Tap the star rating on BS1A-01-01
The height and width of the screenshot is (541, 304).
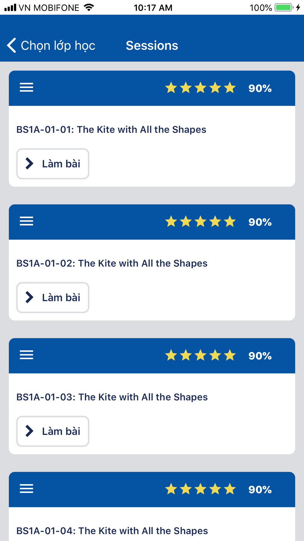200,88
